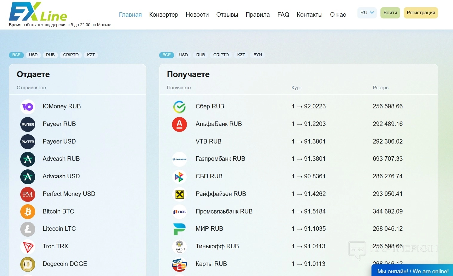Viewport: 453px width, 276px height.
Task: Open the Новости menu item
Action: [x=197, y=15]
